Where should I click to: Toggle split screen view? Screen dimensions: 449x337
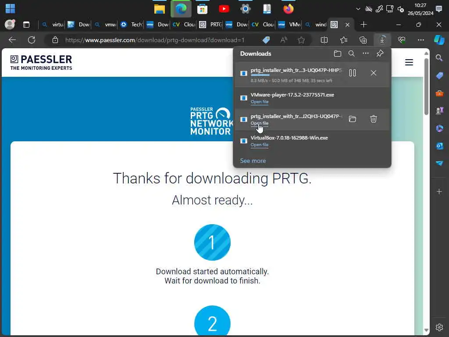(324, 40)
